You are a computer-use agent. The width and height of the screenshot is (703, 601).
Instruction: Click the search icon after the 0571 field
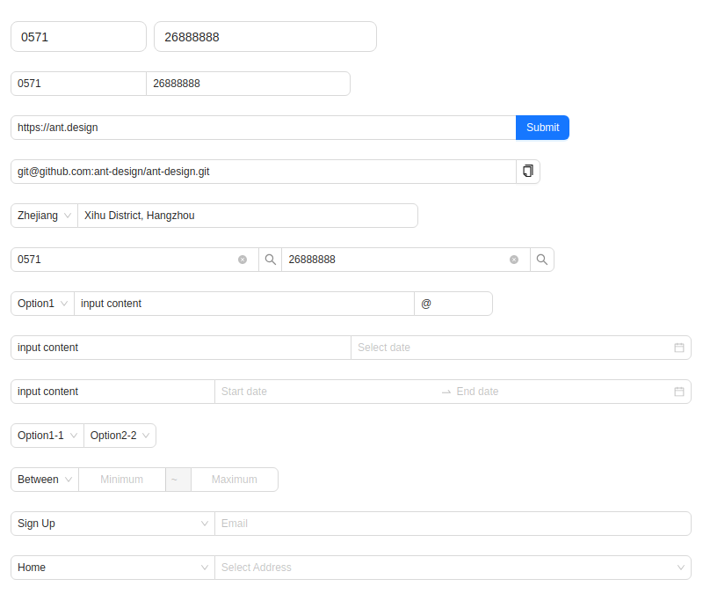[x=271, y=260]
